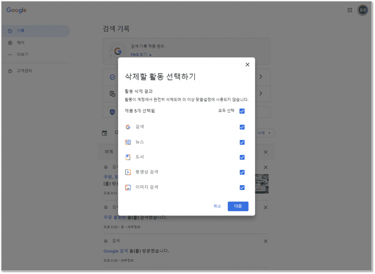Select 기록 in the sidebar
Image resolution: width=375 pixels, height=274 pixels.
tap(36, 31)
